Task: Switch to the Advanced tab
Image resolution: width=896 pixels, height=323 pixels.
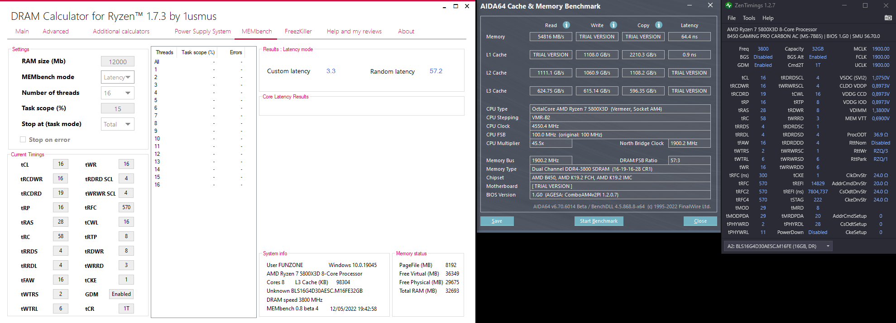Action: click(56, 31)
